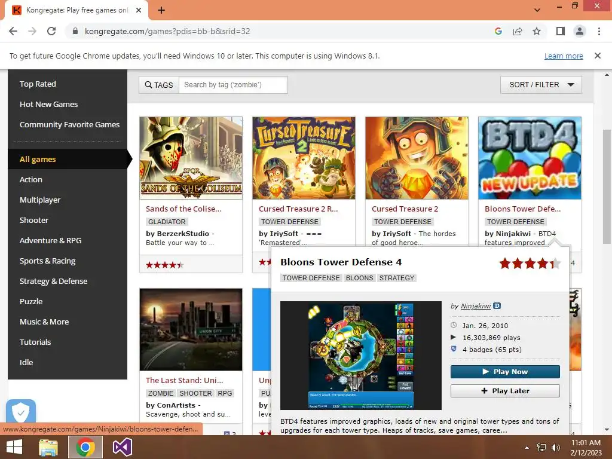Reload the page with the refresh icon
This screenshot has height=459, width=612.
51,31
